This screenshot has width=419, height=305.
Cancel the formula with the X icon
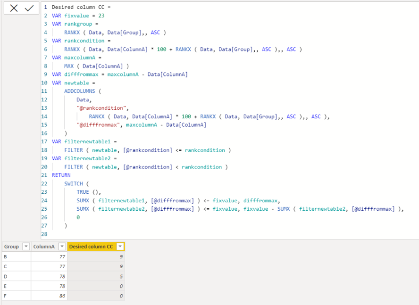click(x=14, y=8)
